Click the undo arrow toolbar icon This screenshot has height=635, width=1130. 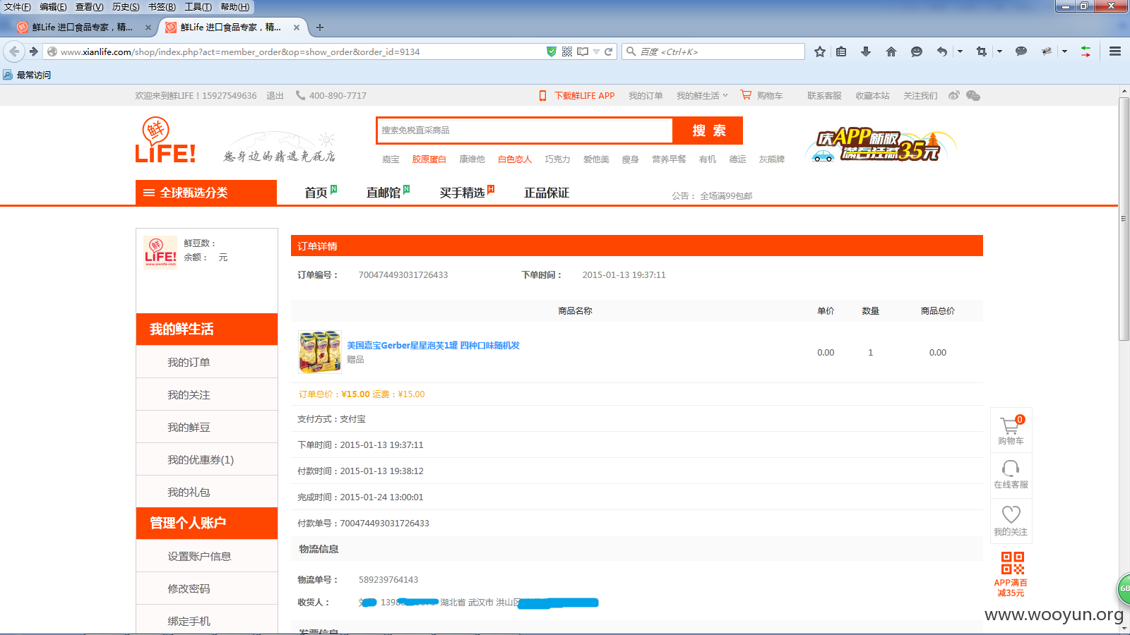[941, 52]
